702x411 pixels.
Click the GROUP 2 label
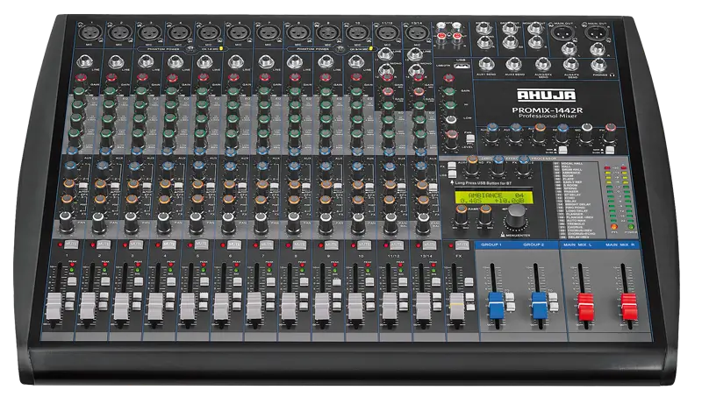[534, 245]
